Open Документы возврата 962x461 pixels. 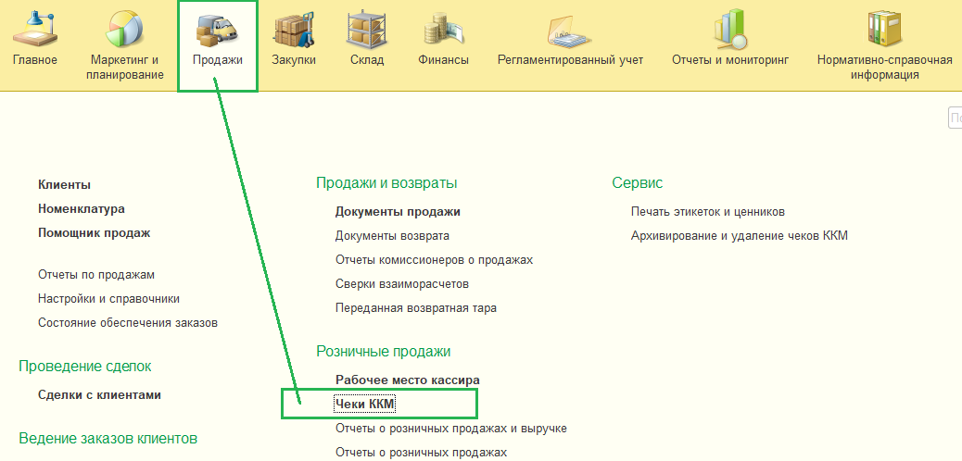pyautogui.click(x=393, y=235)
